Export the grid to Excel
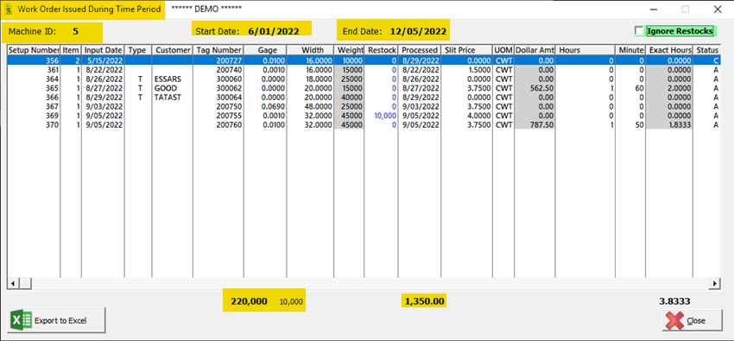 click(x=57, y=320)
